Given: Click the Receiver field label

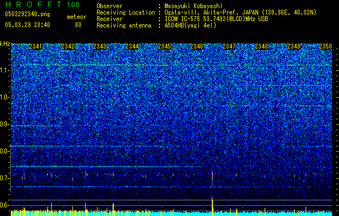Looking at the screenshot, I should coord(109,19).
